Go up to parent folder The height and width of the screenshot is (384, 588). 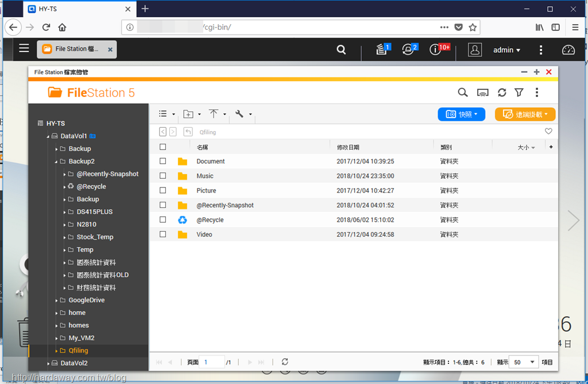(x=188, y=132)
